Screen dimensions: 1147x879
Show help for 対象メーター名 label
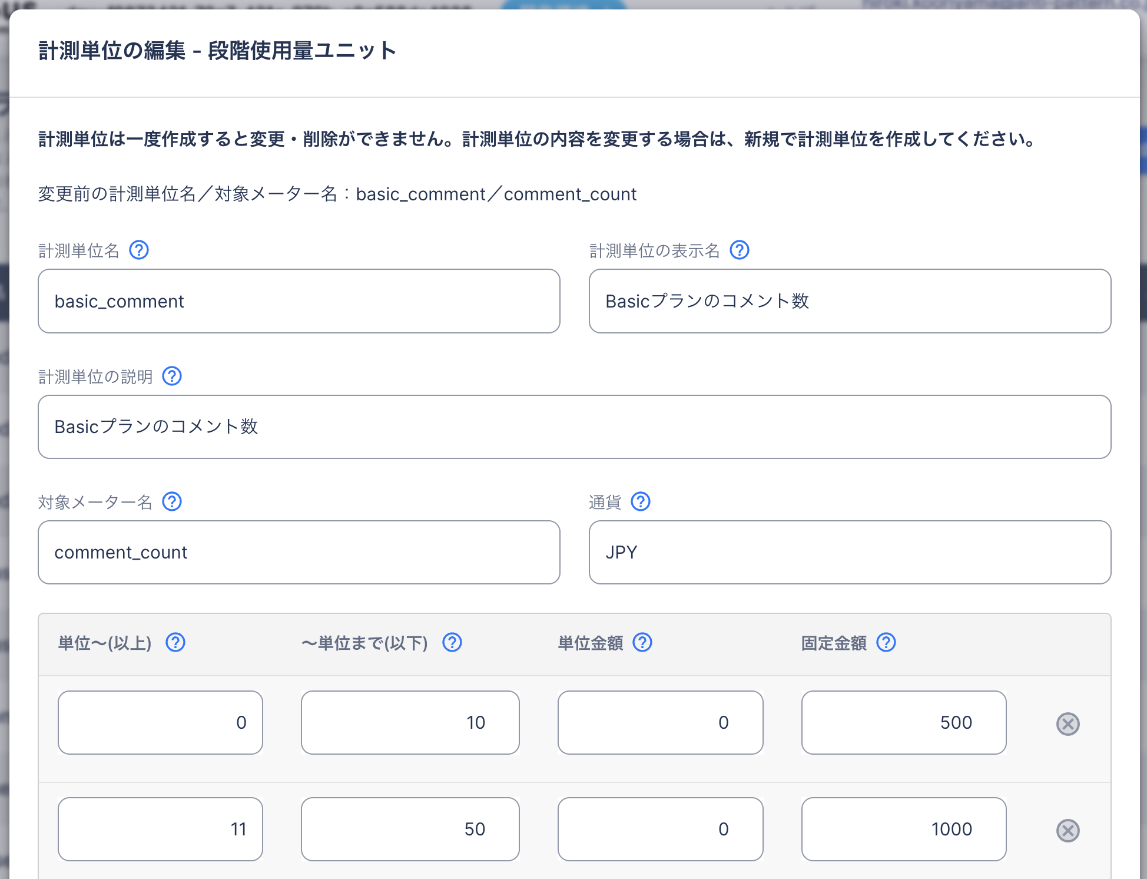pos(172,502)
